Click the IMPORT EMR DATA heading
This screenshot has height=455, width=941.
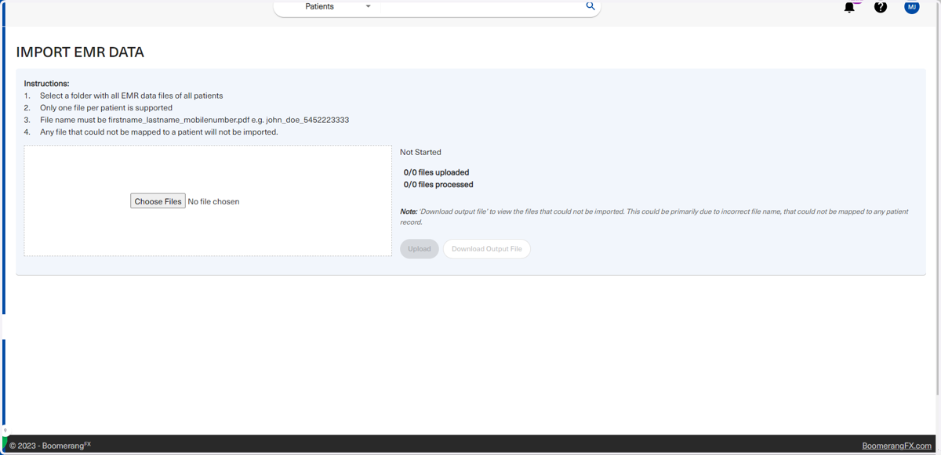[80, 52]
